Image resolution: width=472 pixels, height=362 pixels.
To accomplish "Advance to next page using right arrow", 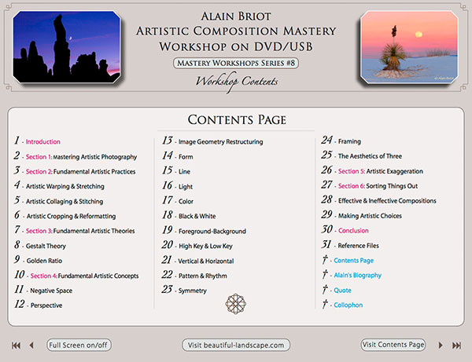I will click(441, 345).
